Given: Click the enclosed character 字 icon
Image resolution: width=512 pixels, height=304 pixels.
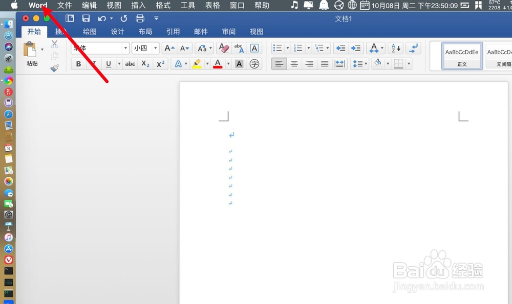Looking at the screenshot, I should coord(254,63).
